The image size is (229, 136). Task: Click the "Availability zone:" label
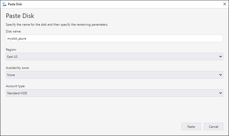[x=17, y=68]
